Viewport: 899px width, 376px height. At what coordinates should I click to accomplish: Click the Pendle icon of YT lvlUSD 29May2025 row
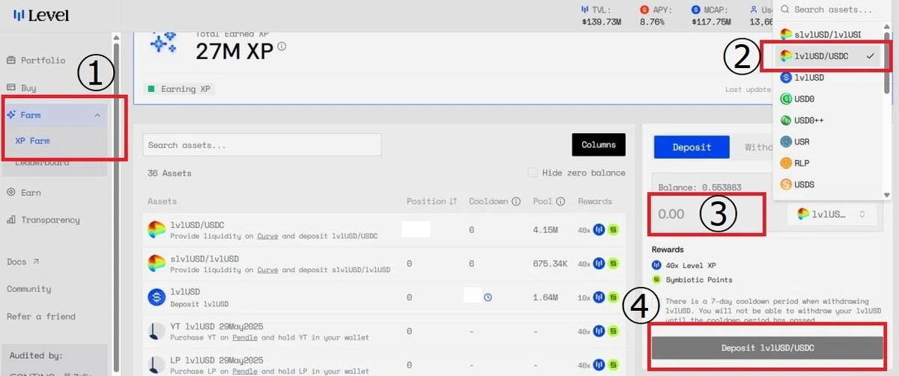point(157,331)
